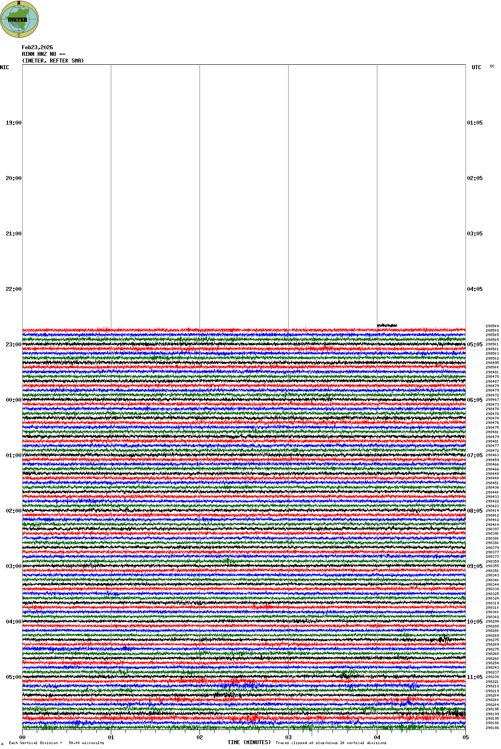Select the 23:00 local time marker
The width and height of the screenshot is (501, 749).
pyautogui.click(x=13, y=345)
